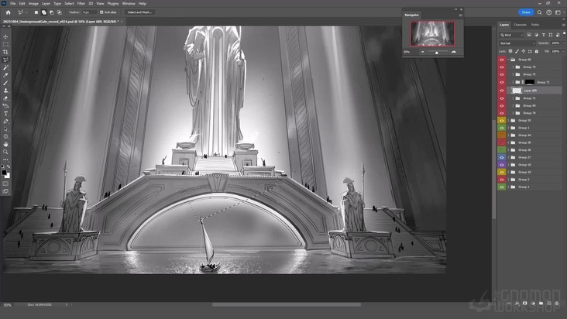Hide Group 72 via its eye icon
The image size is (567, 319).
502,82
